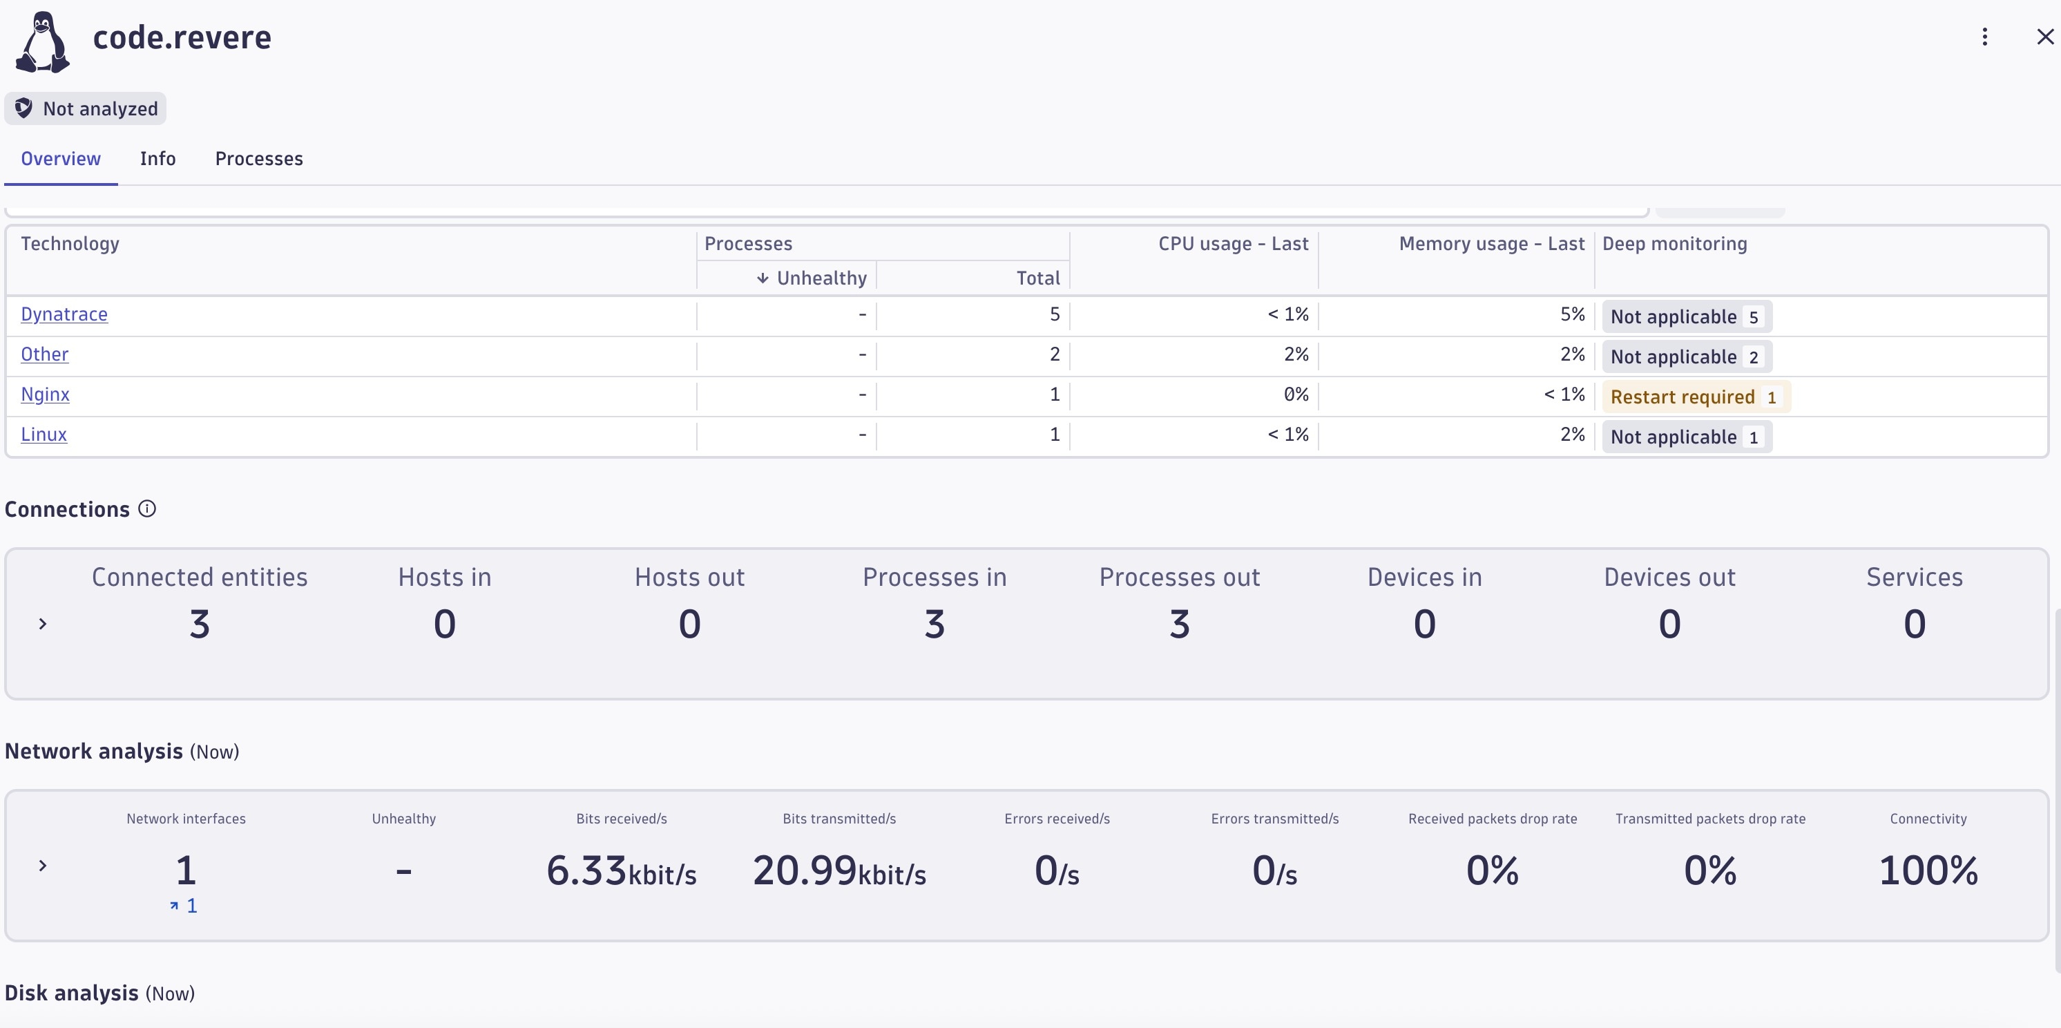The image size is (2061, 1028).
Task: Open the Nginx technology link
Action: (45, 394)
